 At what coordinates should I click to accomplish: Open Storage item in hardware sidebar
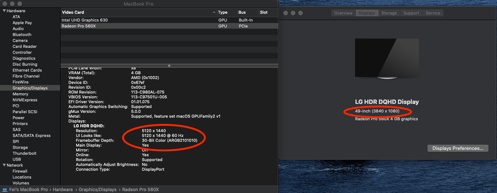[x=20, y=147]
